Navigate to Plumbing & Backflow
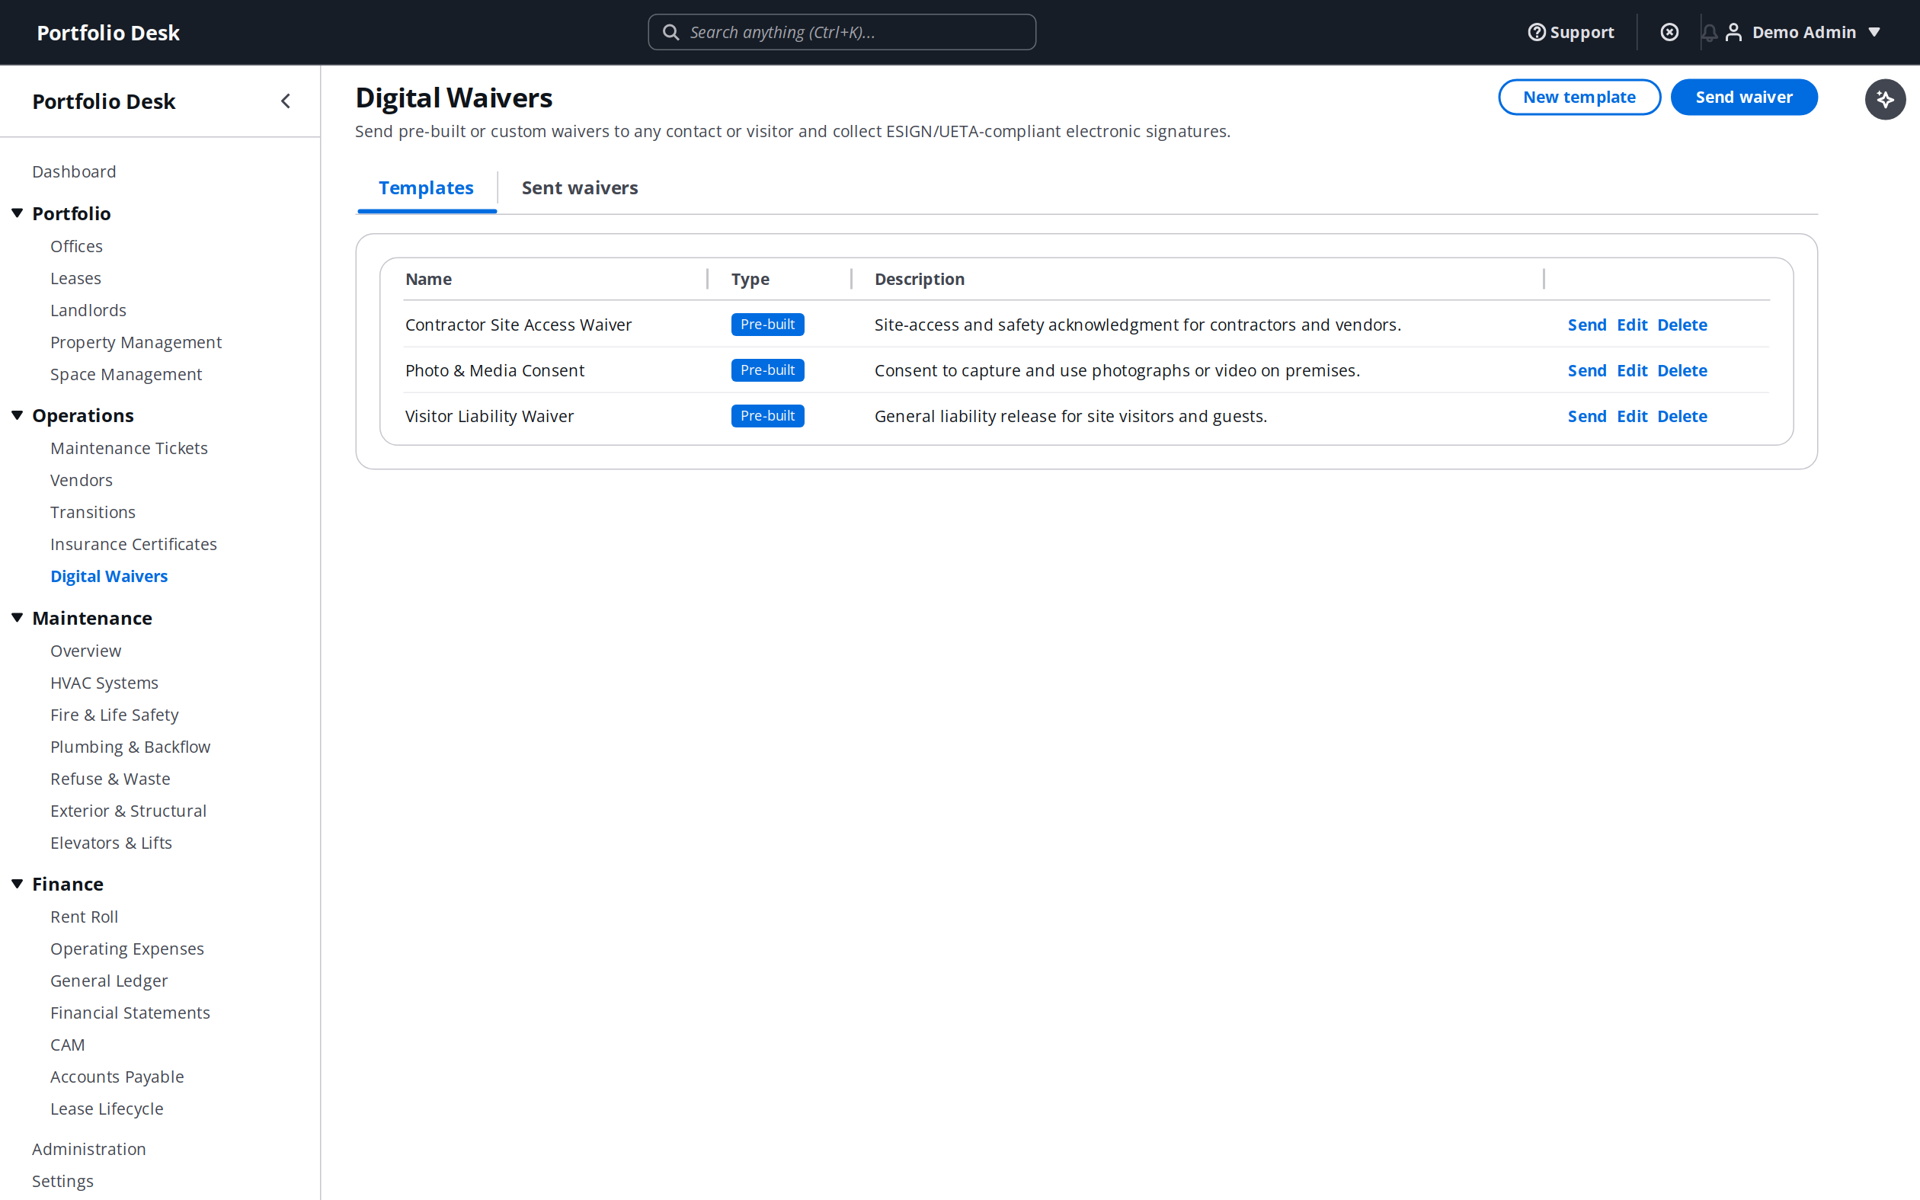This screenshot has width=1920, height=1200. coord(130,747)
